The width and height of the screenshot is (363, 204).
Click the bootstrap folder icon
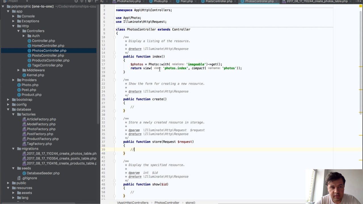click(x=14, y=100)
